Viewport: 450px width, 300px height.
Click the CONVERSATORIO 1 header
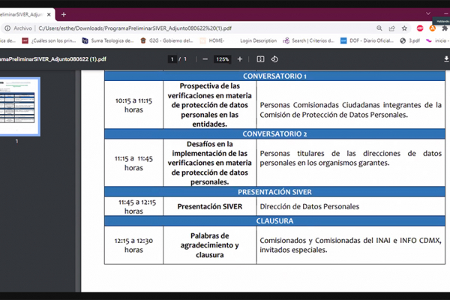tap(274, 76)
